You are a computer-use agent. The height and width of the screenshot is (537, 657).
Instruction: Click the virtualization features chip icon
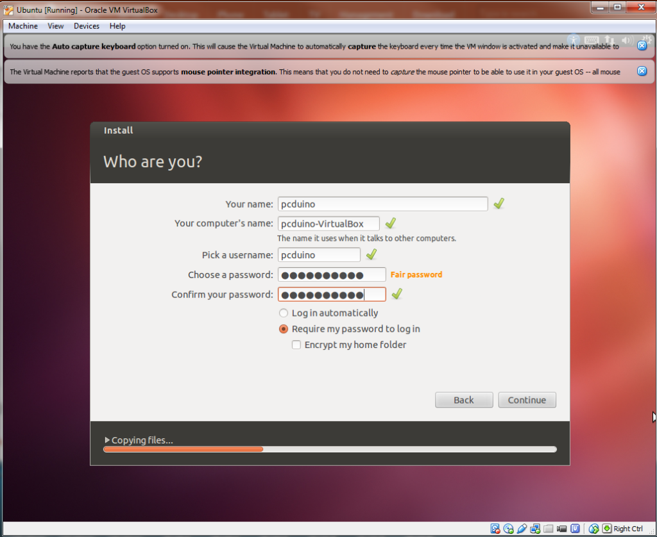click(576, 529)
